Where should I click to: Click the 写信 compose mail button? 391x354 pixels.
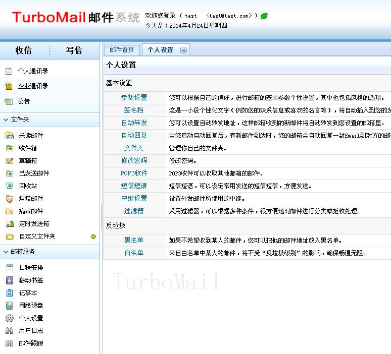(74, 50)
